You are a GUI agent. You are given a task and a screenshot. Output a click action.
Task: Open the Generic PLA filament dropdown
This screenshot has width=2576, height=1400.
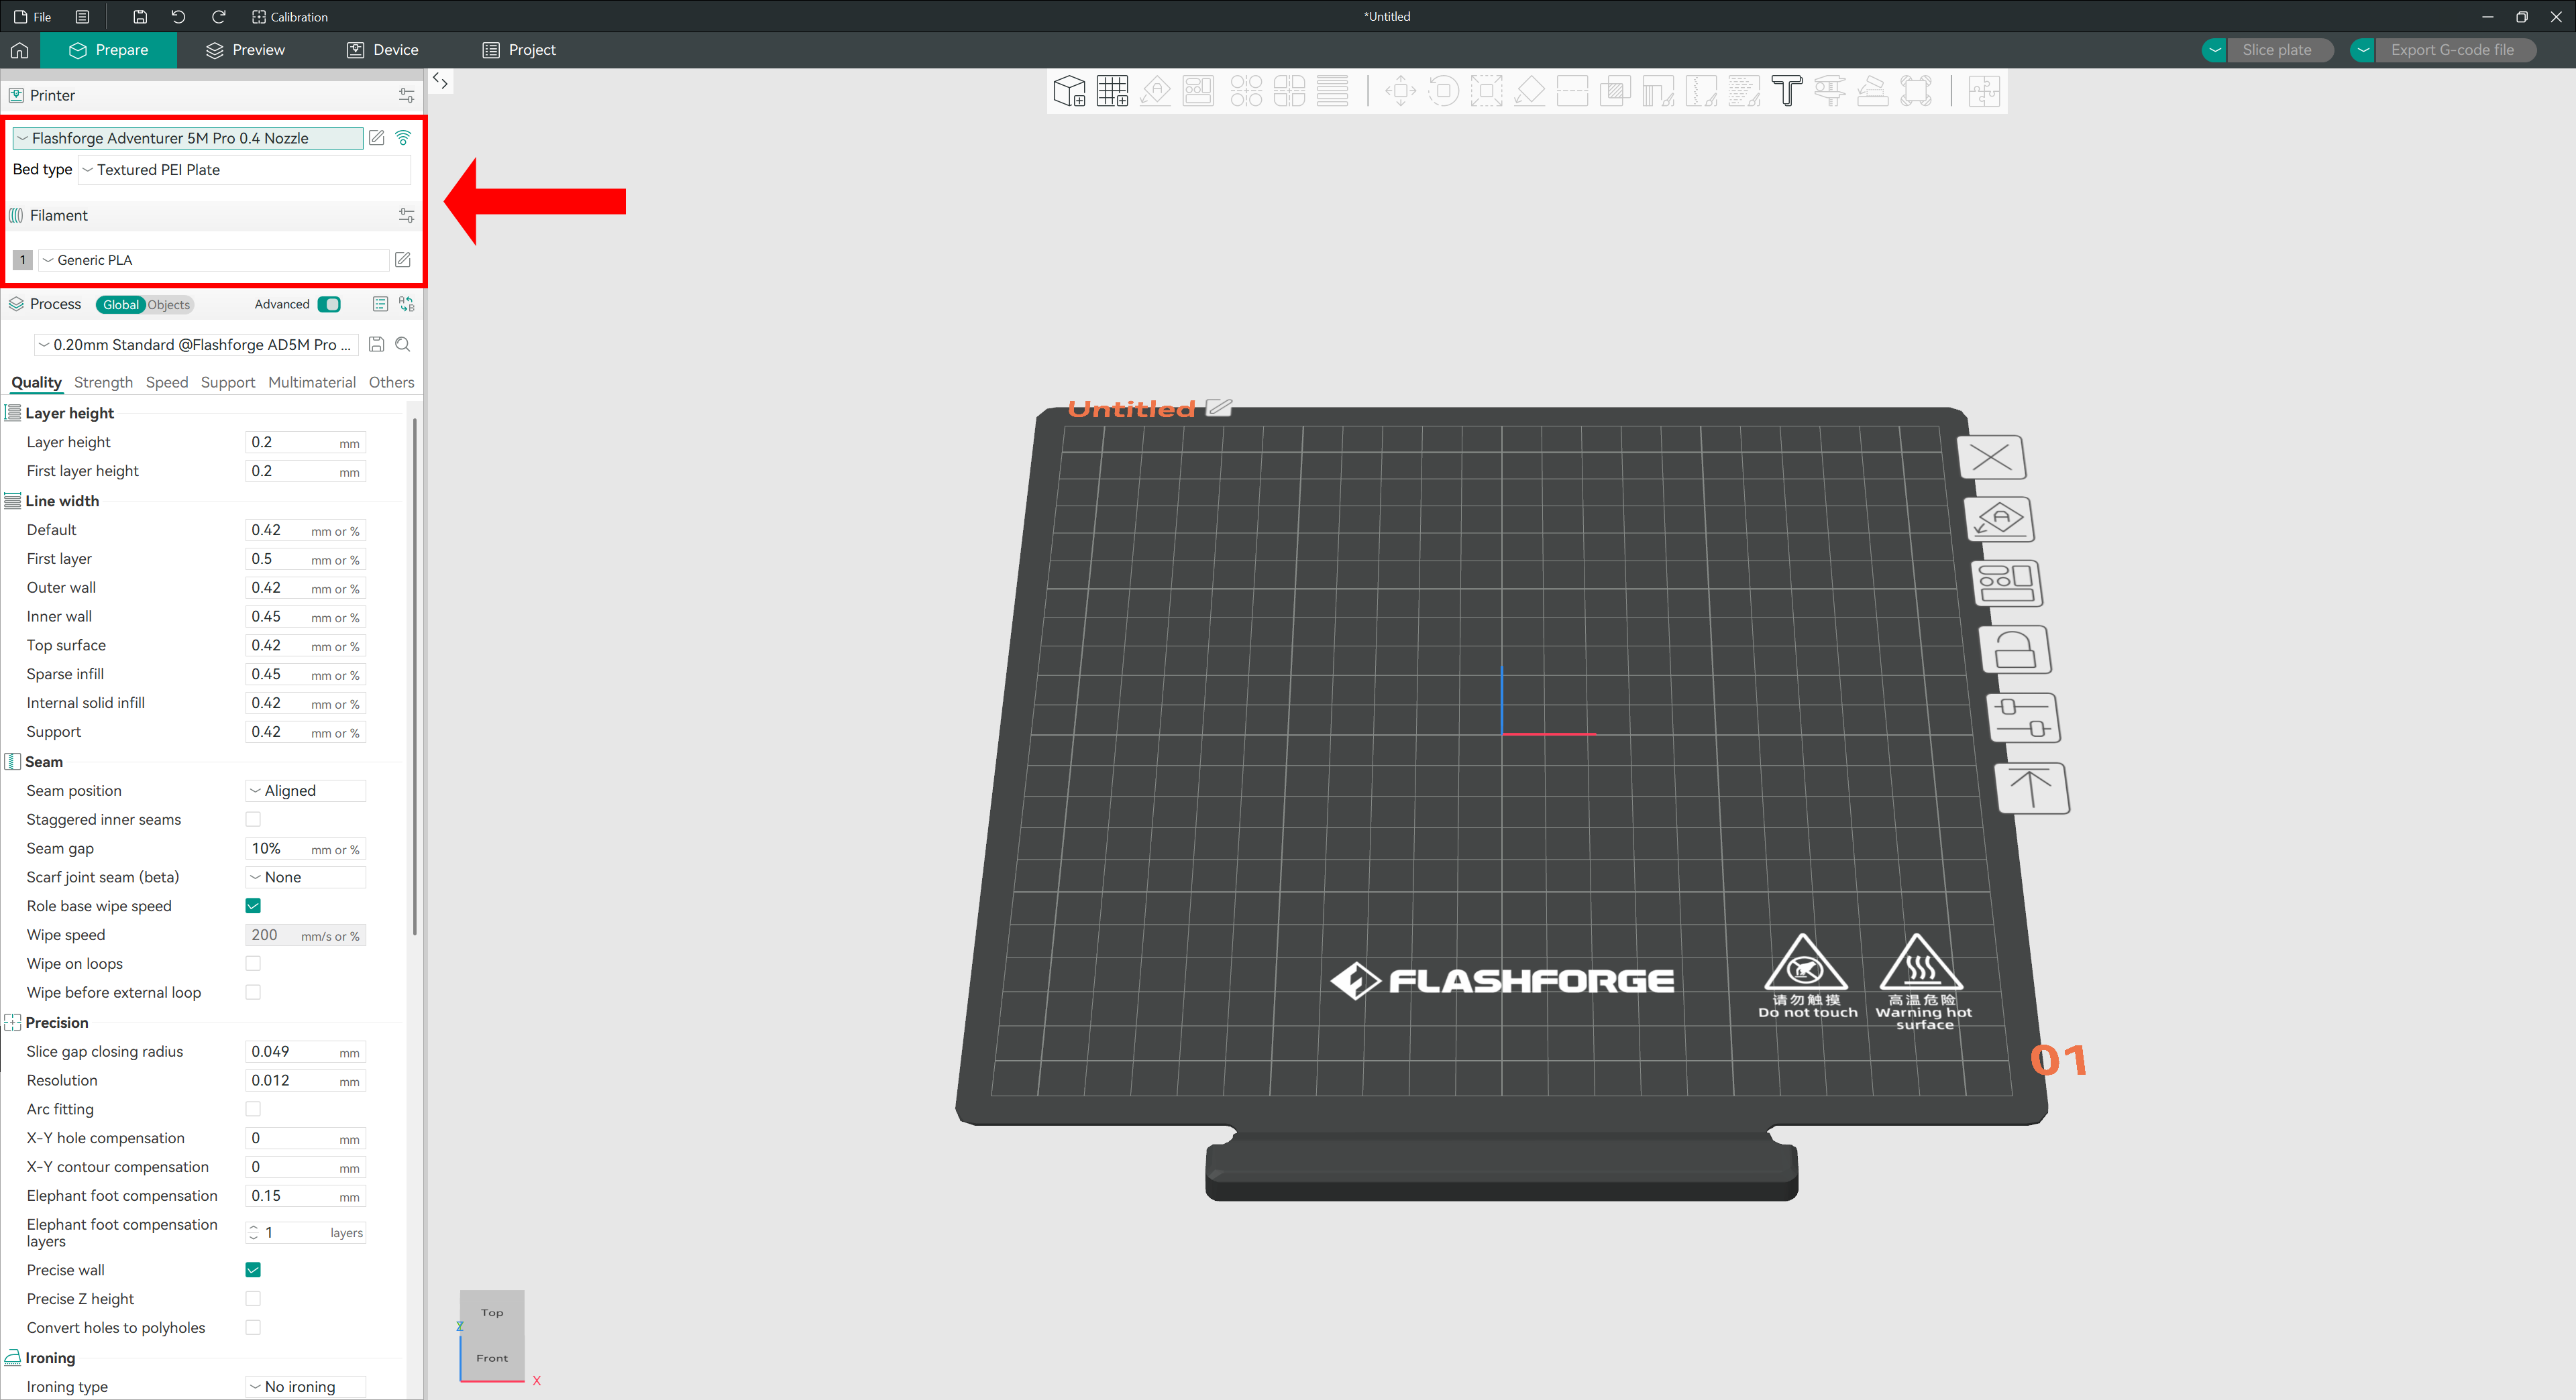tap(213, 259)
